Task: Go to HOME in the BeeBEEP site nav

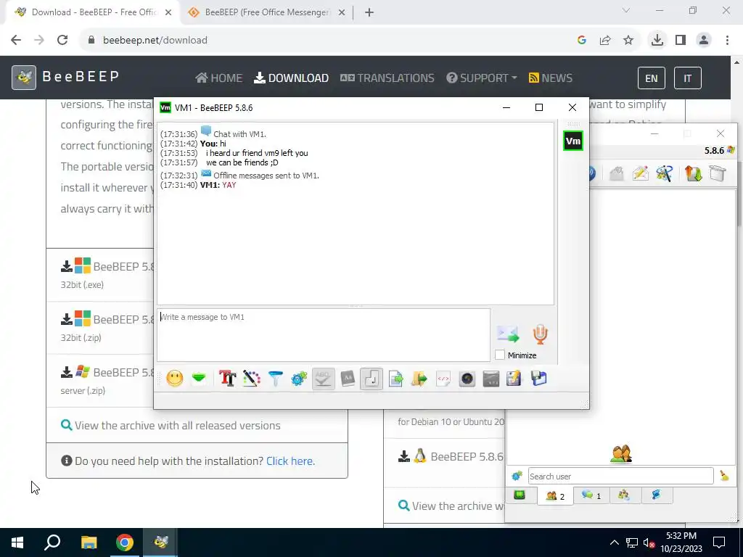Action: 218,78
